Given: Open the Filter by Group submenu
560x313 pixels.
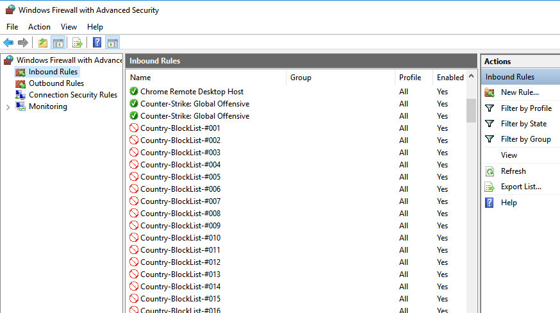Looking at the screenshot, I should (x=525, y=139).
